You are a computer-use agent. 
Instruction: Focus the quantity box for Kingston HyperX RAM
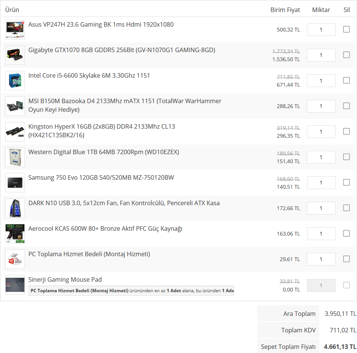(321, 132)
